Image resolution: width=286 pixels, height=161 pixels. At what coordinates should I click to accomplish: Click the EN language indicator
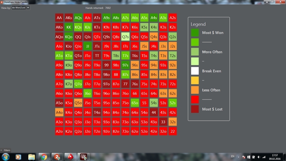(x=232, y=157)
